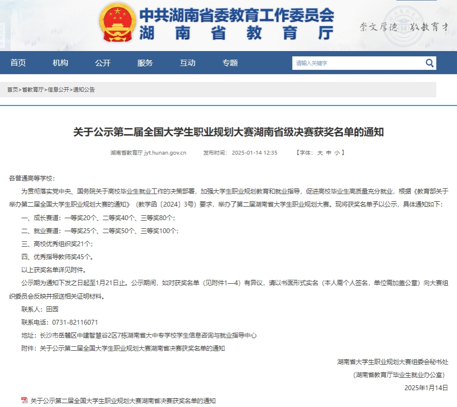Click the calligraphy motto image in header
This screenshot has width=457, height=407.
[x=404, y=27]
